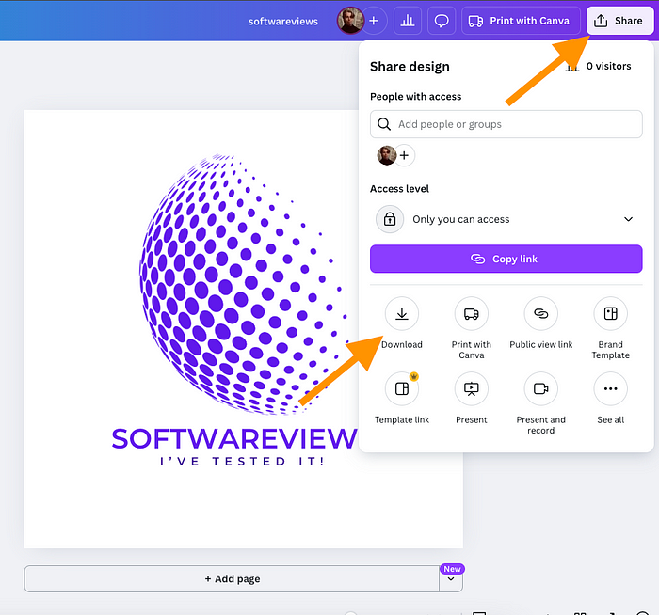Select the Template link option
659x615 pixels.
402,388
